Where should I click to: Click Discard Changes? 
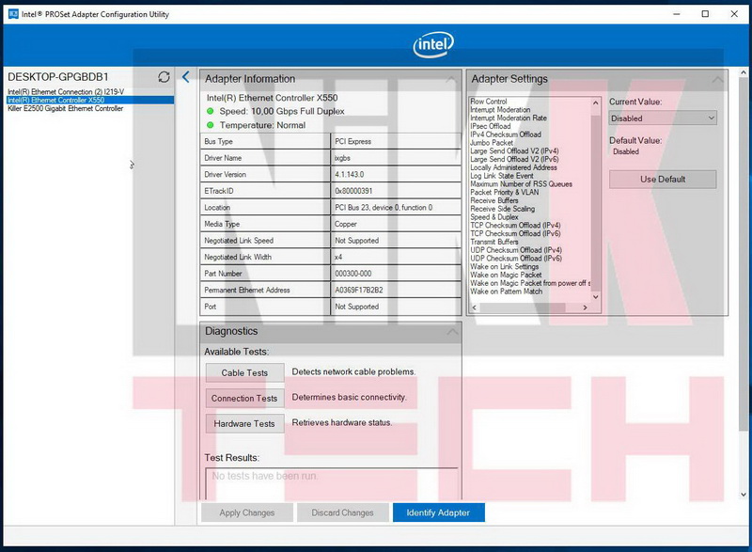click(x=342, y=513)
